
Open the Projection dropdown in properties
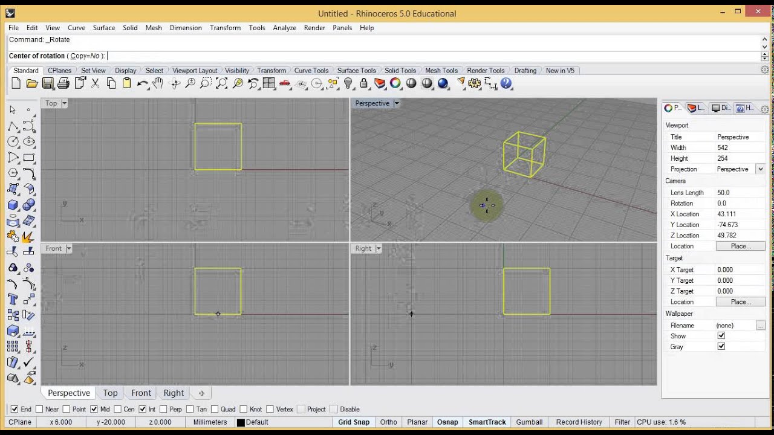(760, 169)
